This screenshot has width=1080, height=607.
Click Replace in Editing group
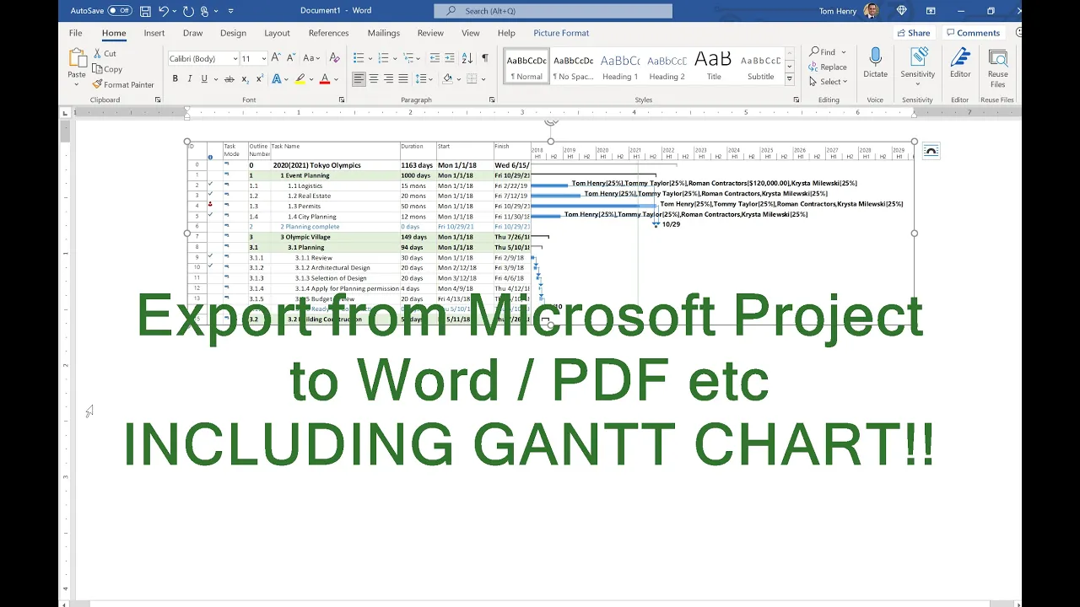828,67
